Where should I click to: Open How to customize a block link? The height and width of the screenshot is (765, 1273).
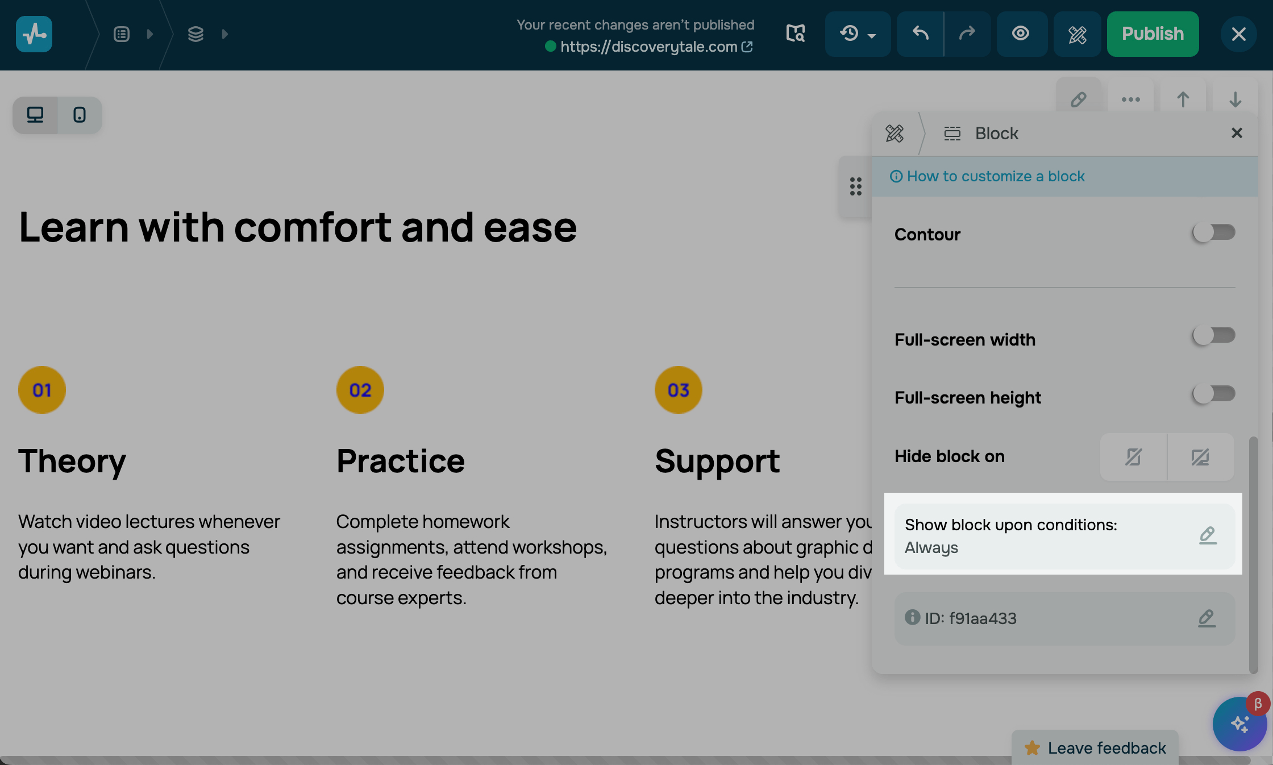[995, 176]
